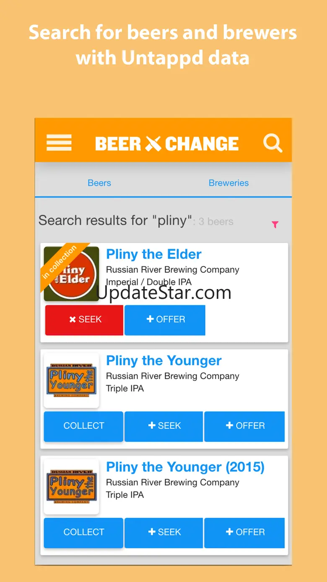The image size is (327, 582).
Task: Click the BeerXchange logo in header
Action: coord(167,144)
